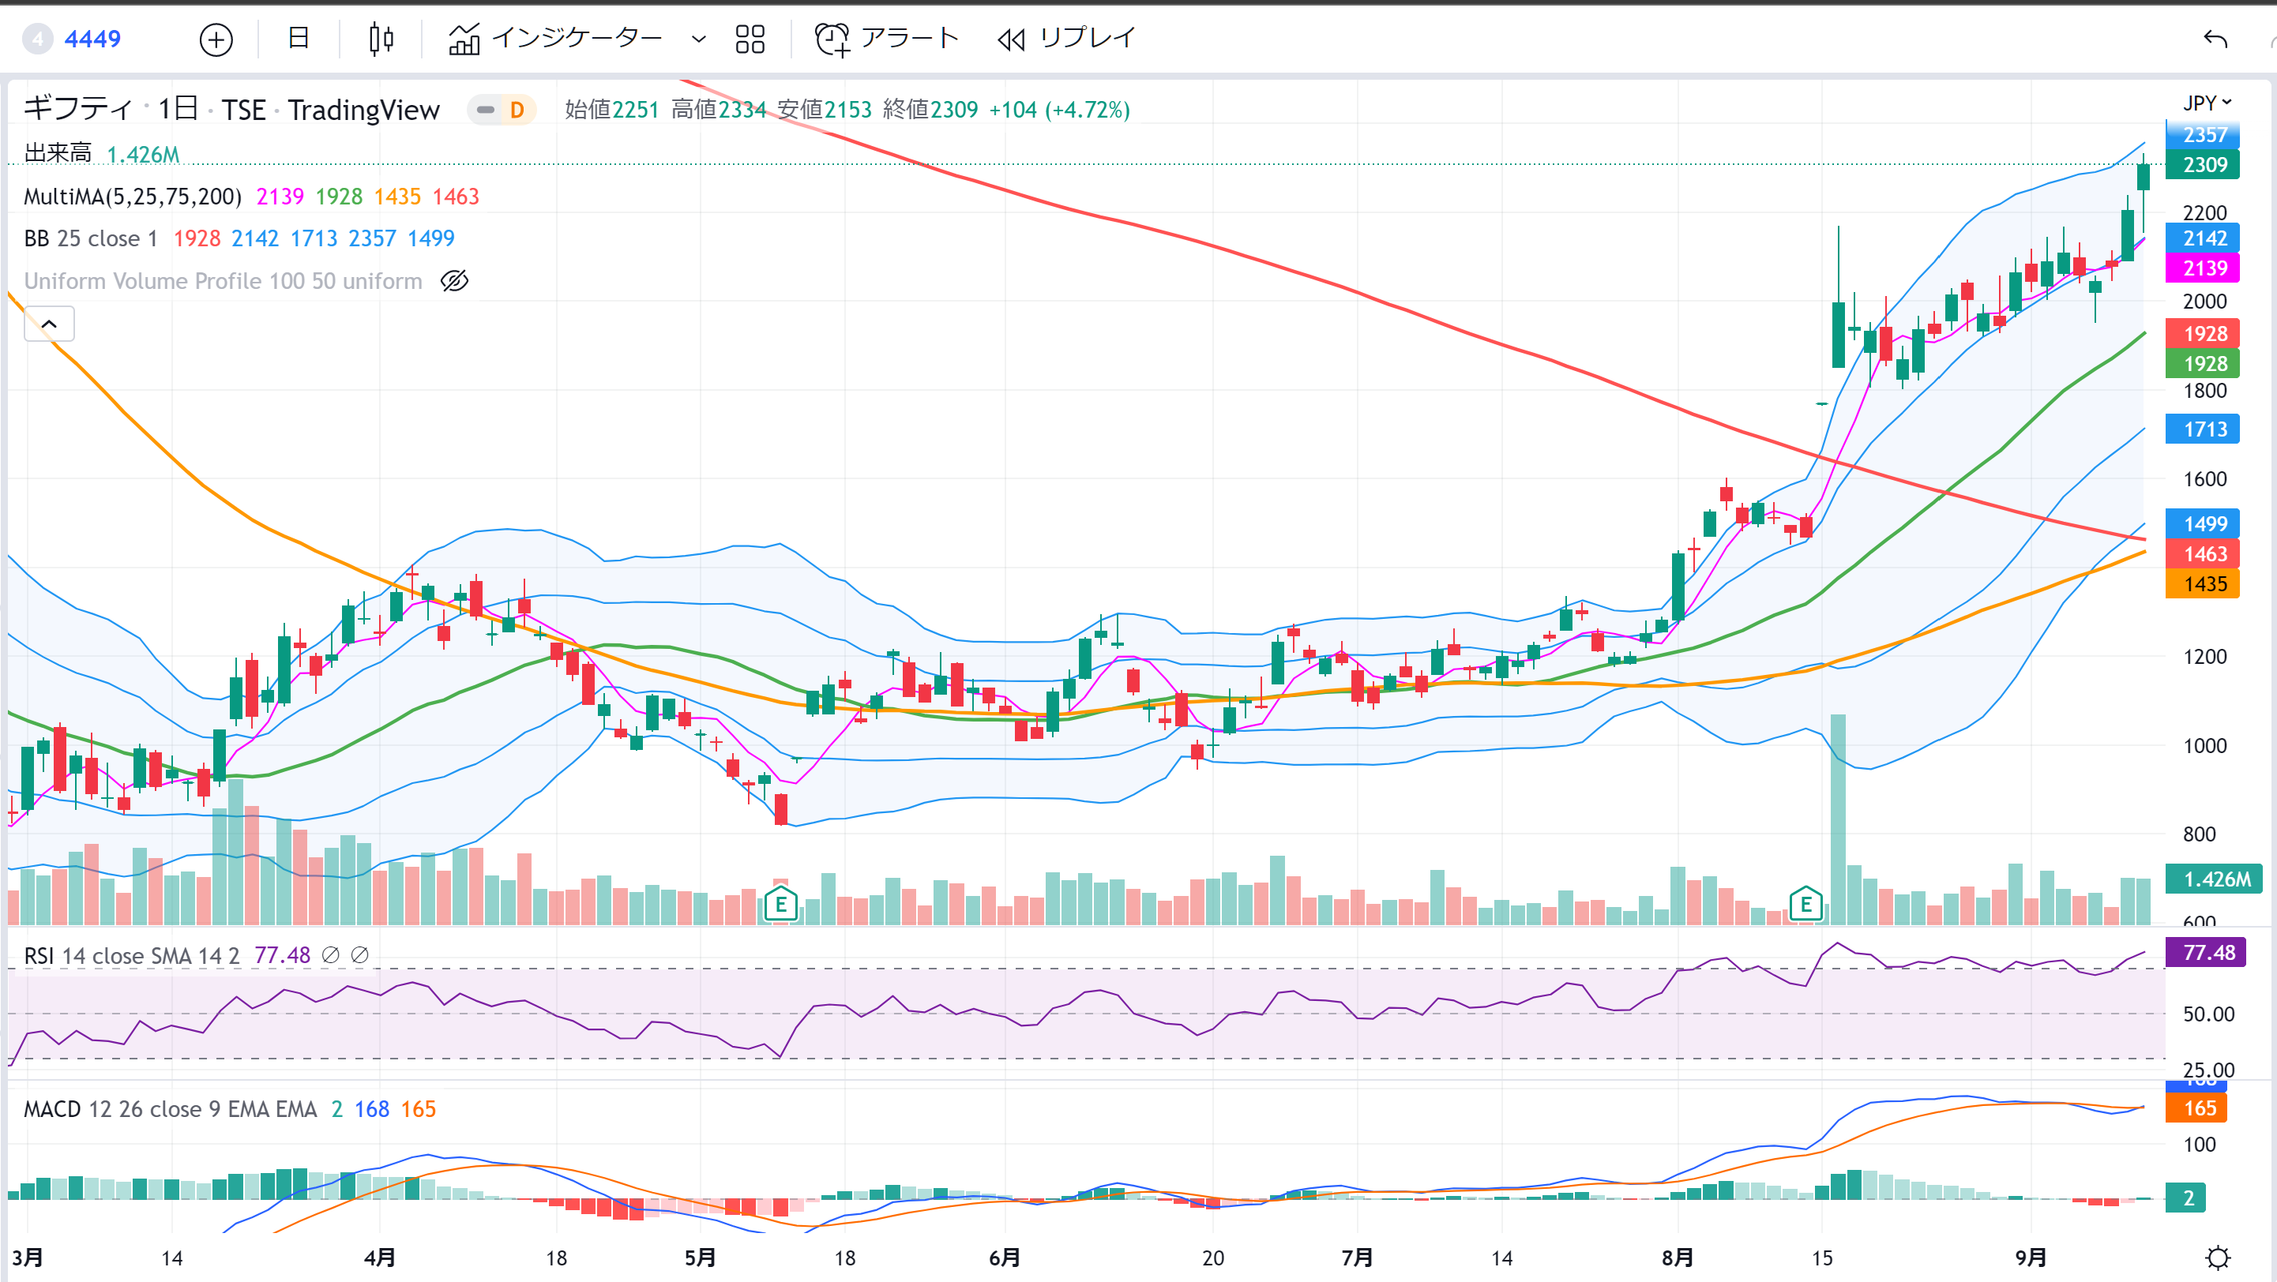
Task: Click the 始値2251 open value
Action: 611,110
